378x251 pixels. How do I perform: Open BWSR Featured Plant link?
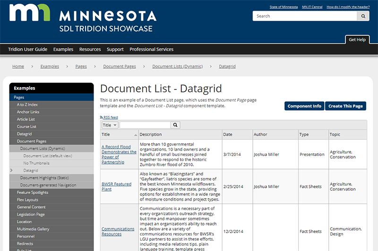coord(116,186)
